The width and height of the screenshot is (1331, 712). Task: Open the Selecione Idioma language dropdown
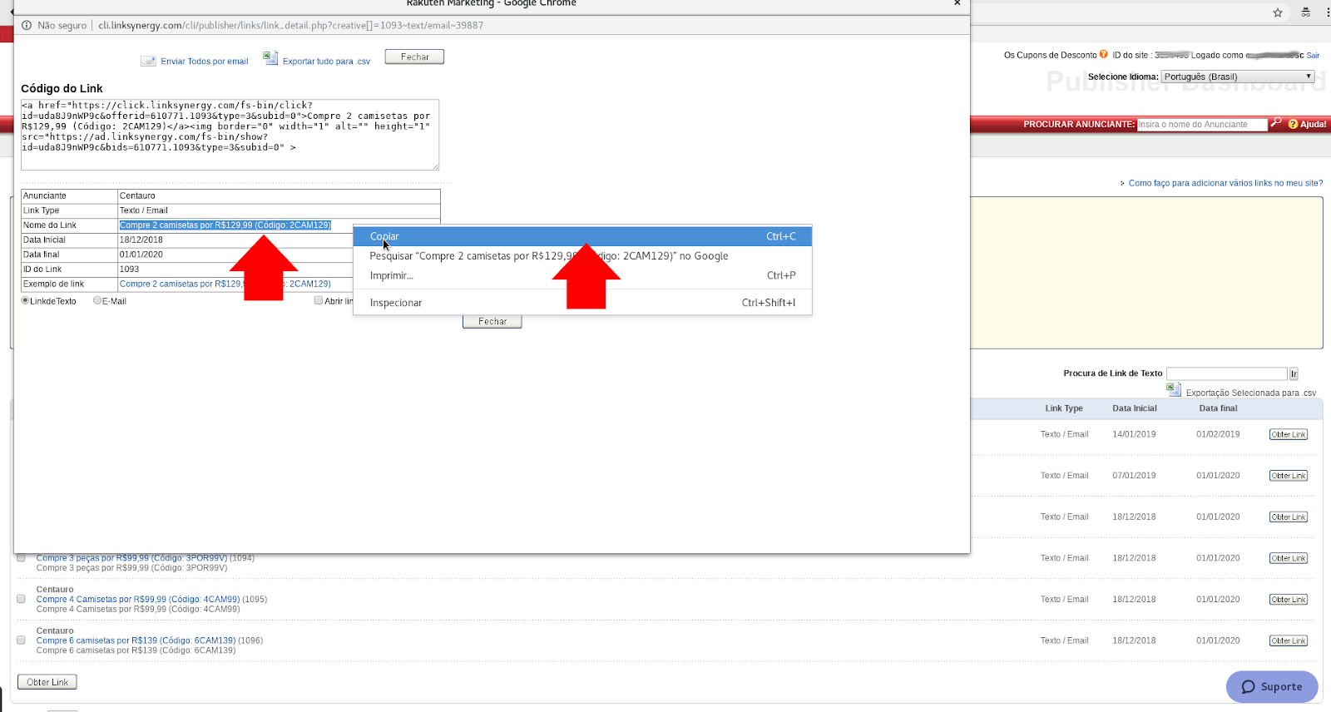pyautogui.click(x=1238, y=77)
